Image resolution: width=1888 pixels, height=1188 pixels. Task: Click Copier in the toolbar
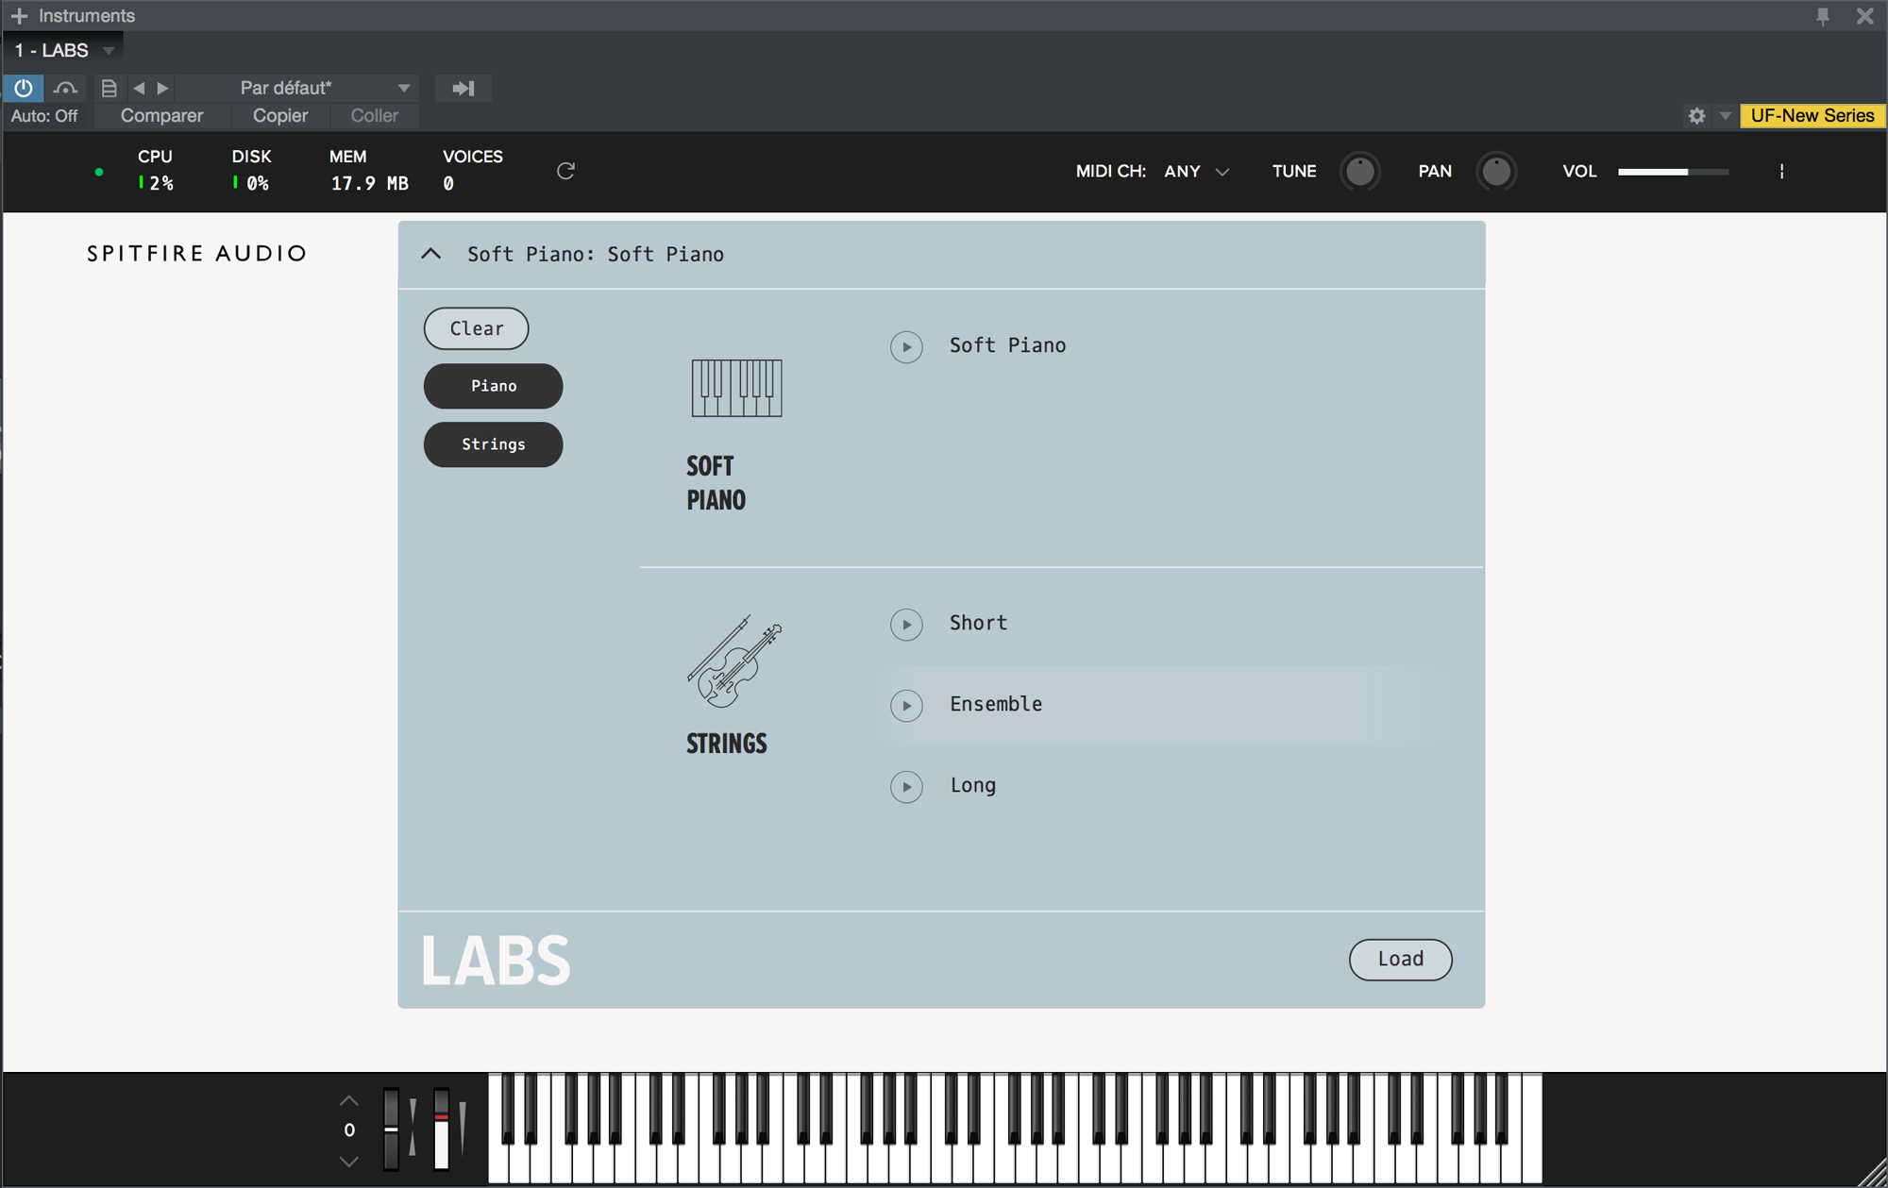pyautogui.click(x=279, y=115)
